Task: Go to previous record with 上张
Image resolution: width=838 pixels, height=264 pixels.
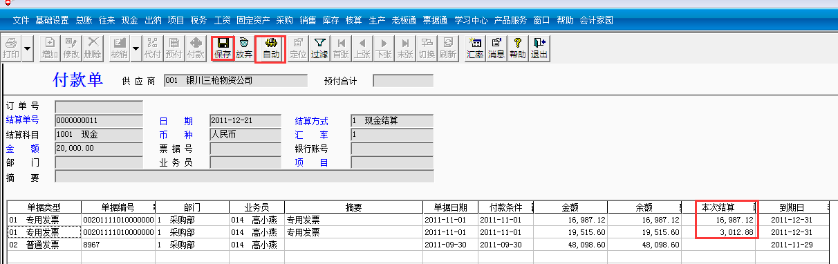Action: (362, 48)
